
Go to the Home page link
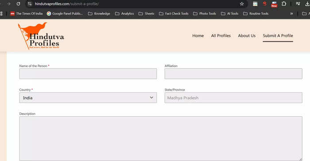pos(198,36)
